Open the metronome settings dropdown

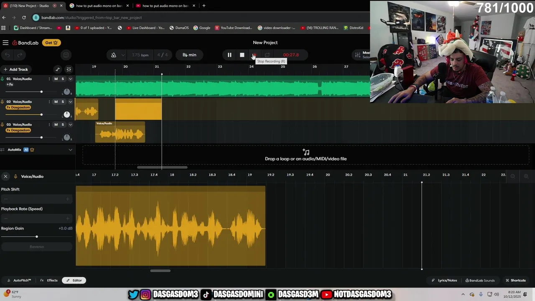click(x=123, y=55)
